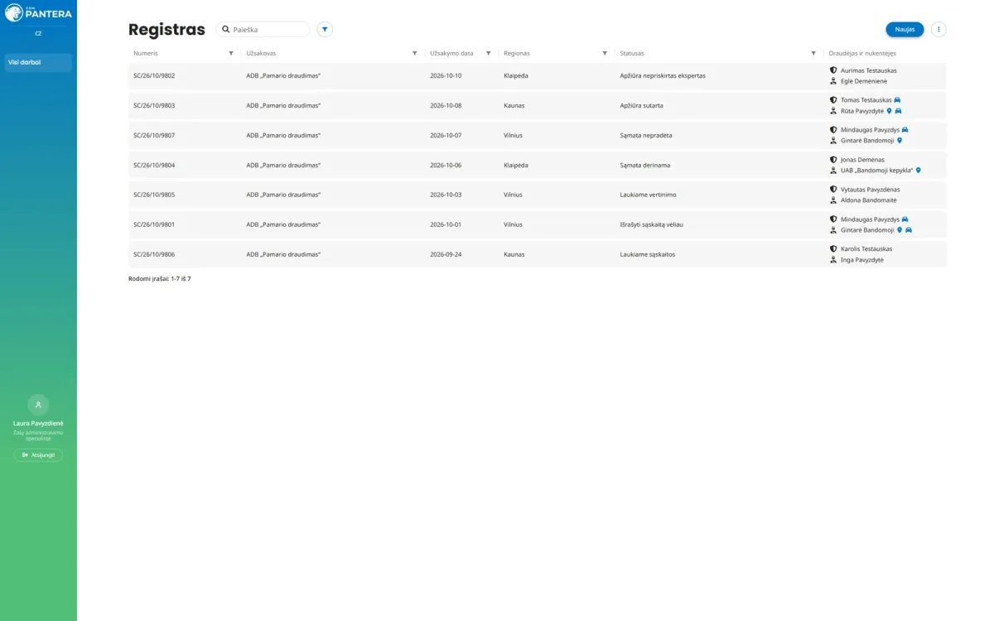Click the Draudėjas ir nukentėjęs column header
Image resolution: width=994 pixels, height=621 pixels.
[862, 54]
